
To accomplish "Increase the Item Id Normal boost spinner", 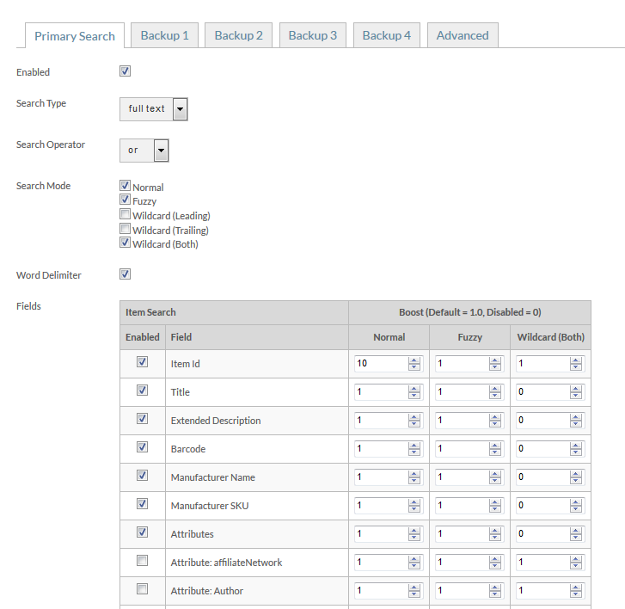I will coord(414,360).
